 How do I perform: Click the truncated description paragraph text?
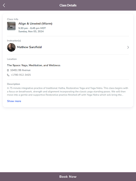(68, 92)
